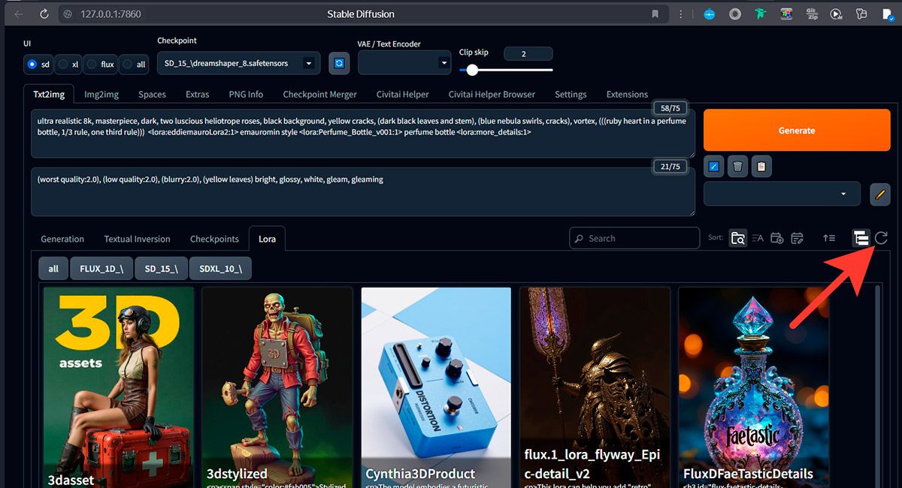Sort Lora cards by date modified
The width and height of the screenshot is (902, 488).
click(797, 238)
